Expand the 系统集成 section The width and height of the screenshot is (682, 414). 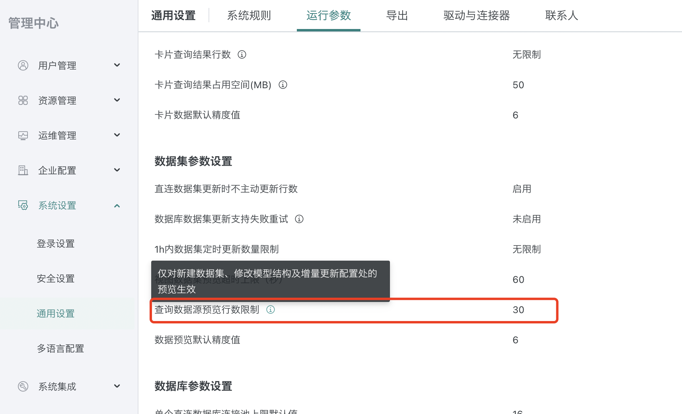click(117, 386)
